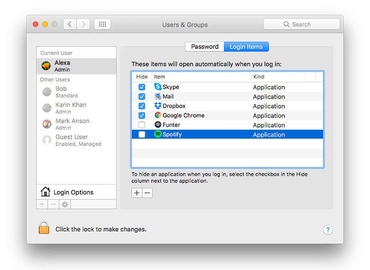The width and height of the screenshot is (370, 270).
Task: Check the Hide checkbox for Funter
Action: pyautogui.click(x=142, y=125)
